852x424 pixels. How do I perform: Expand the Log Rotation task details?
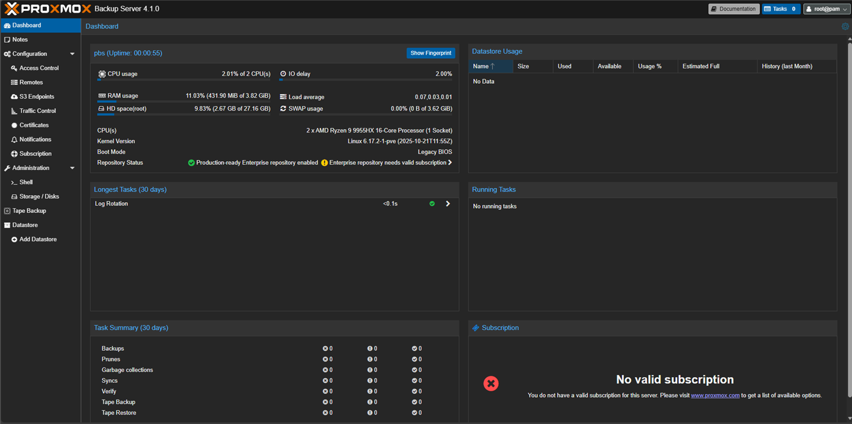(448, 203)
